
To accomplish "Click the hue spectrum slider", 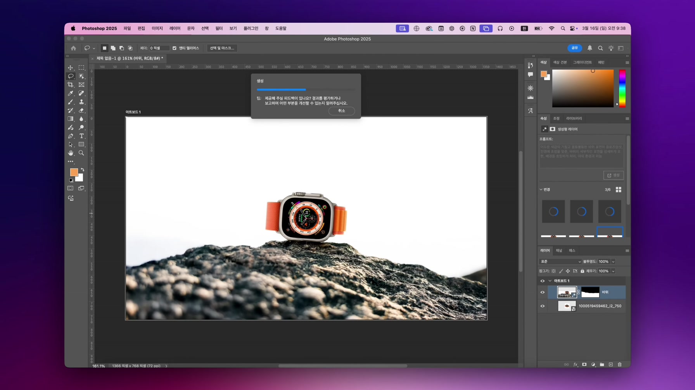I will click(622, 88).
